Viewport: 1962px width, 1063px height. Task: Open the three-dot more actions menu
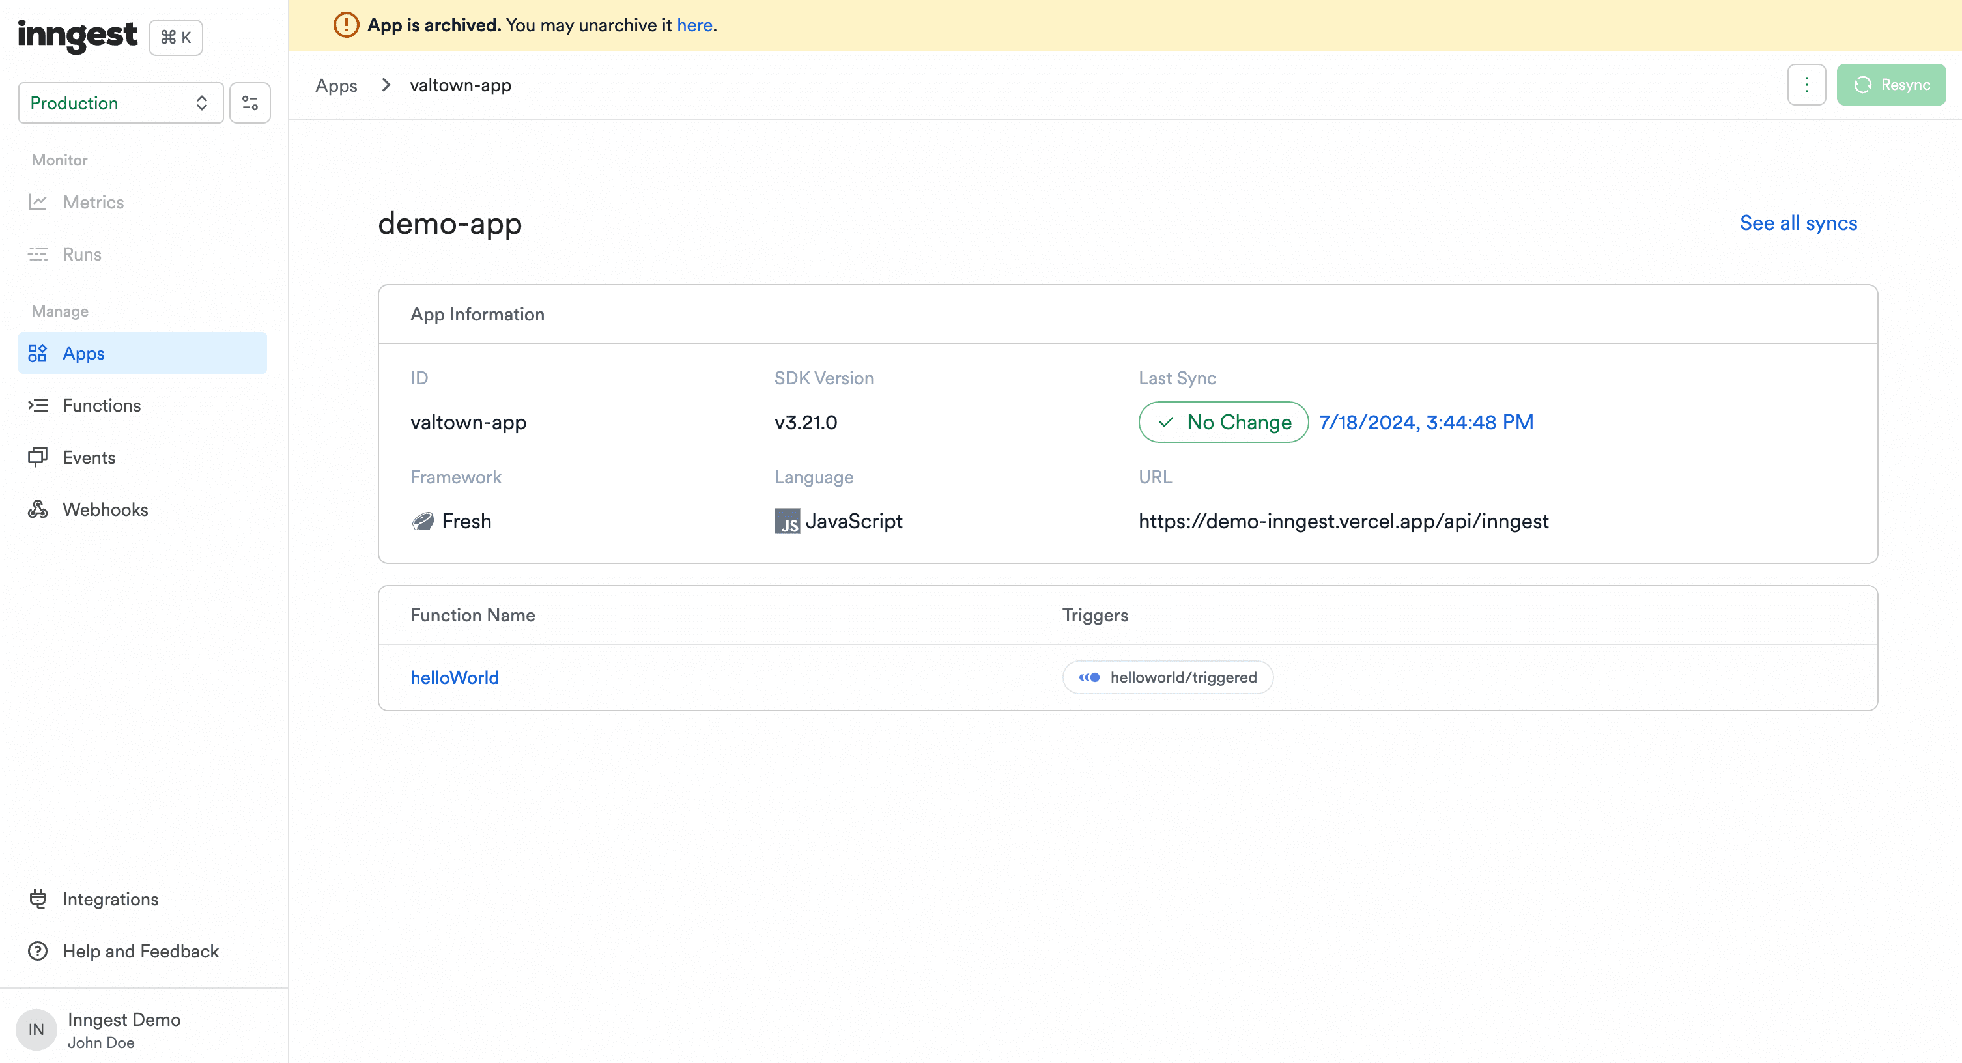[1806, 85]
